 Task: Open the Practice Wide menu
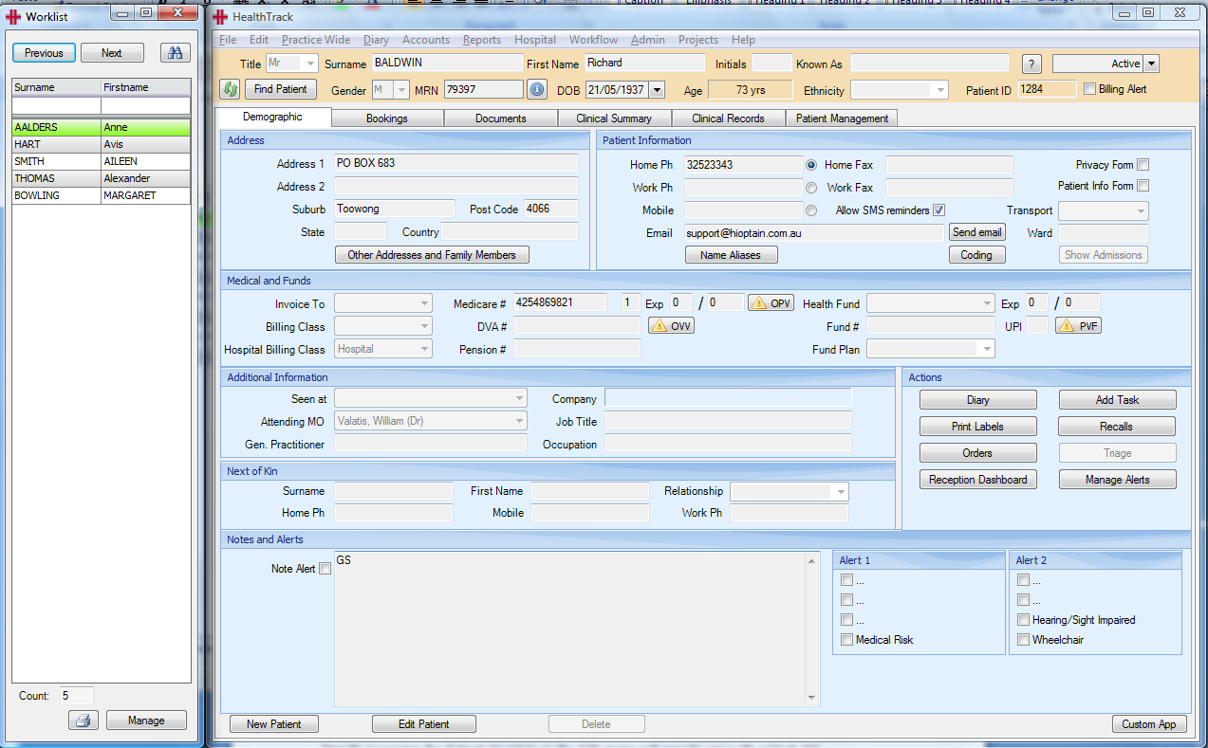click(x=316, y=40)
